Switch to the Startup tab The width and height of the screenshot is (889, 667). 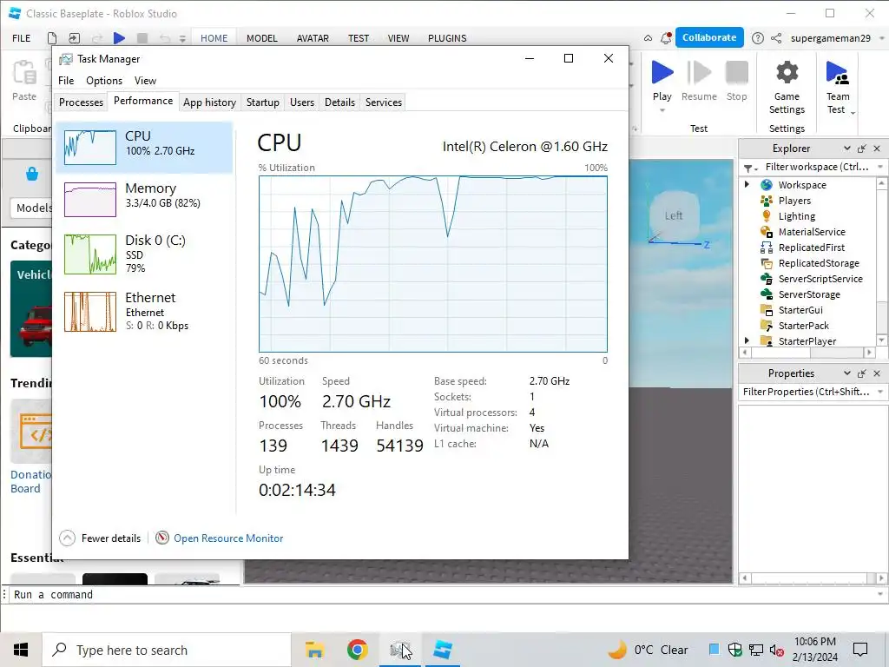click(262, 102)
